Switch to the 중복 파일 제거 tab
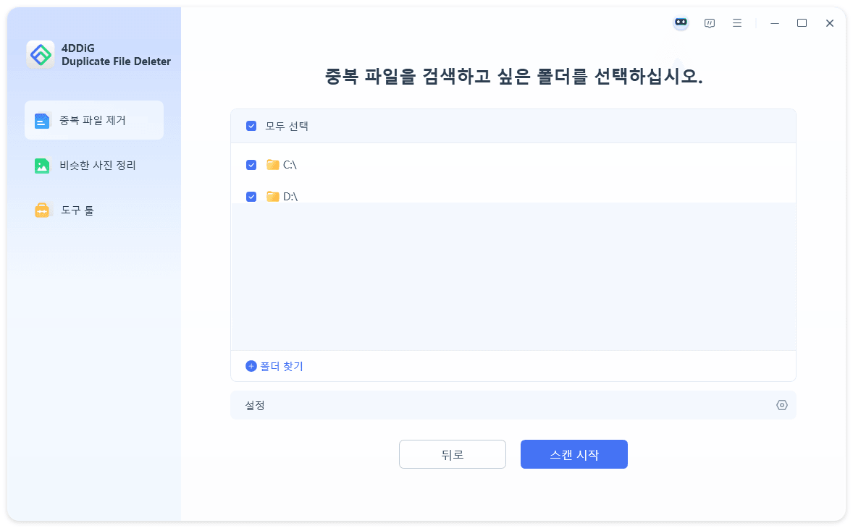This screenshot has height=528, width=853. (x=94, y=120)
